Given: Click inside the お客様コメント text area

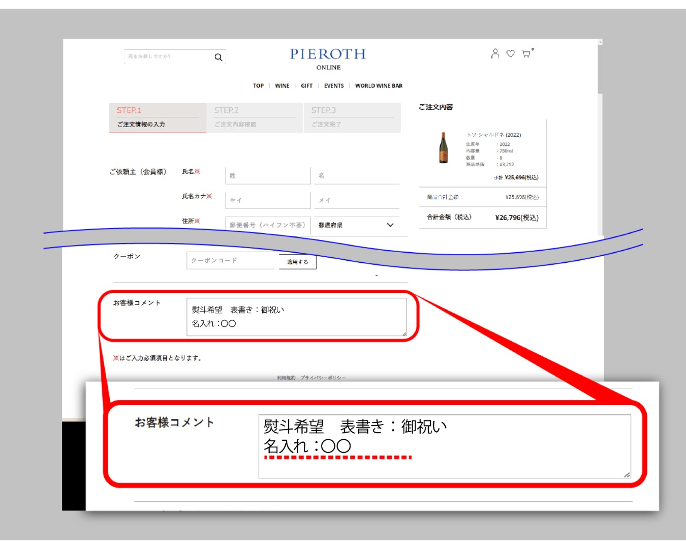Looking at the screenshot, I should (296, 317).
